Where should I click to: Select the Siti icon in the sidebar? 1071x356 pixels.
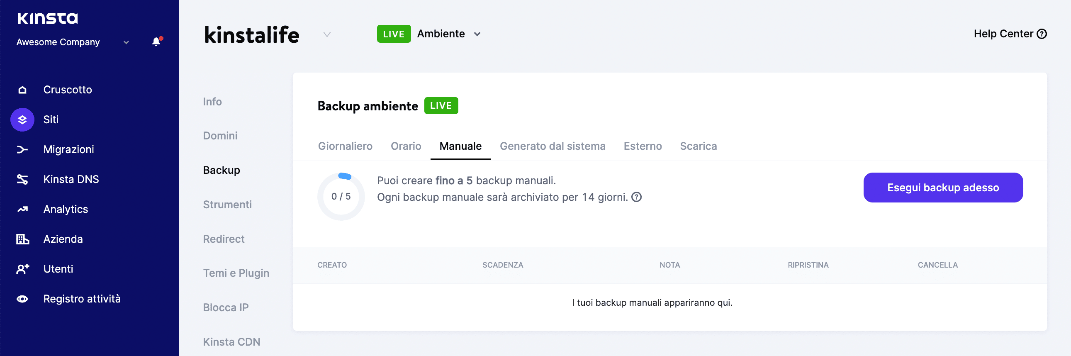click(x=22, y=119)
